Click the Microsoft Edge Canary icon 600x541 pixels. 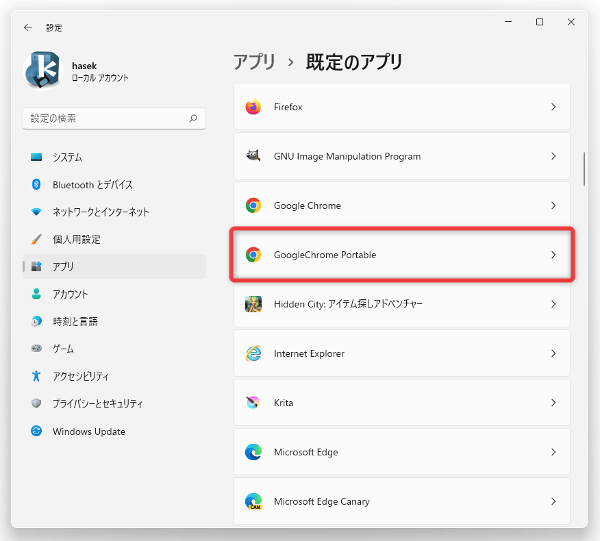[x=253, y=501]
